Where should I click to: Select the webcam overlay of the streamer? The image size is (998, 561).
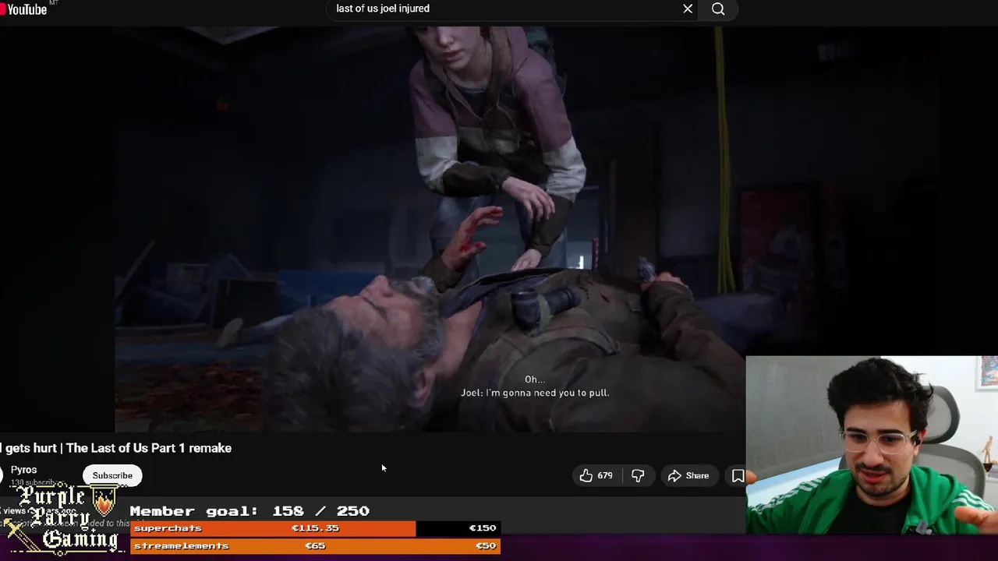[872, 445]
